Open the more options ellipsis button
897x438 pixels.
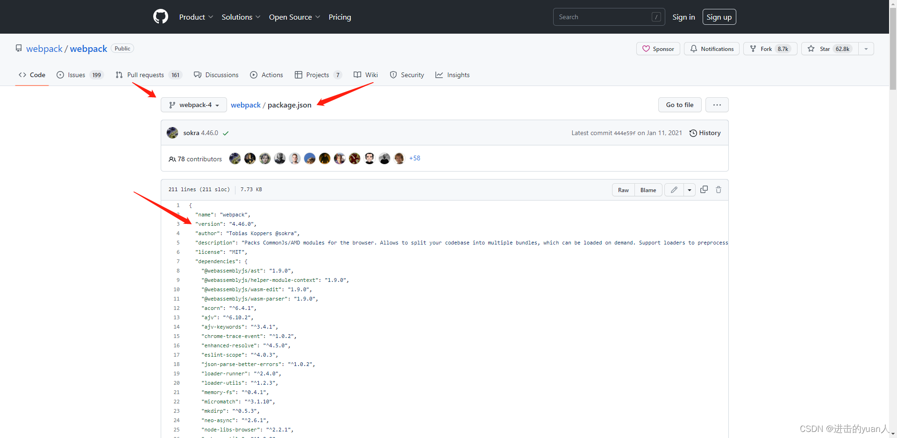(x=717, y=105)
